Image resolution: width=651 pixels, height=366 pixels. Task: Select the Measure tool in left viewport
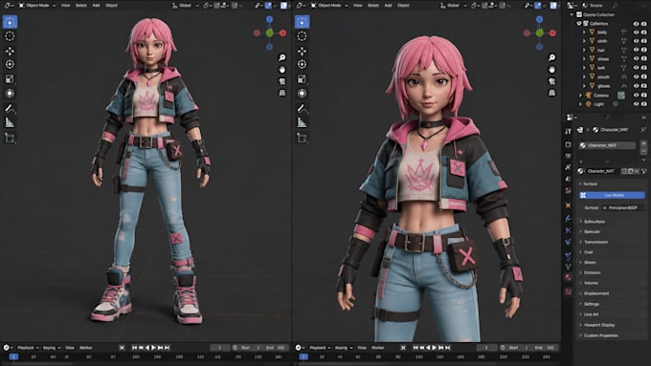pyautogui.click(x=10, y=122)
